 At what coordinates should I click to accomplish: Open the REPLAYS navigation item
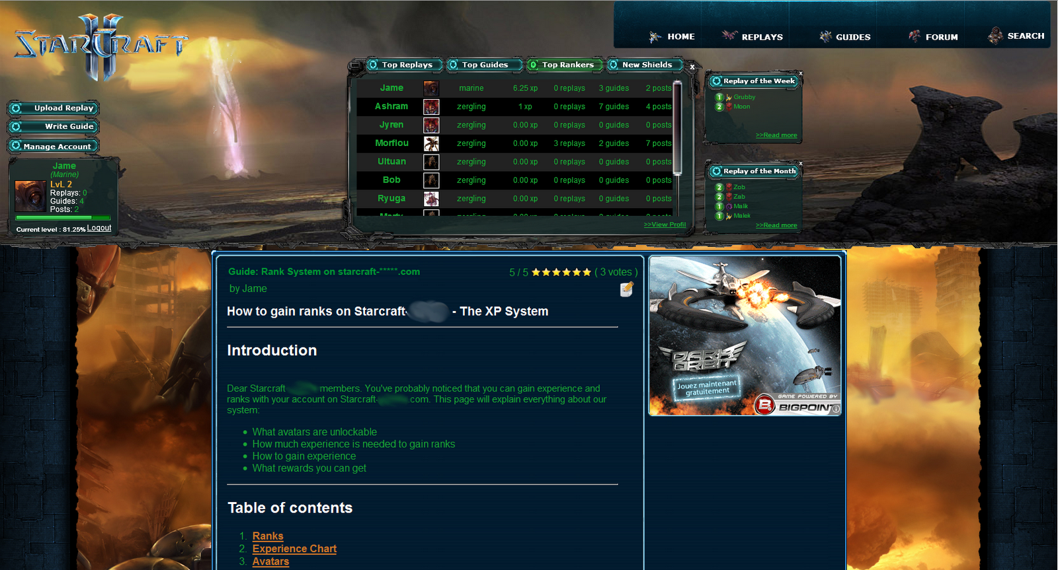pyautogui.click(x=762, y=37)
